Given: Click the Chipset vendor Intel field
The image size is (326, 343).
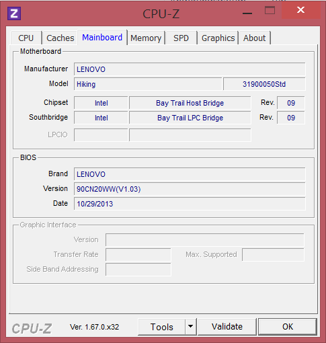Looking at the screenshot, I should click(101, 103).
